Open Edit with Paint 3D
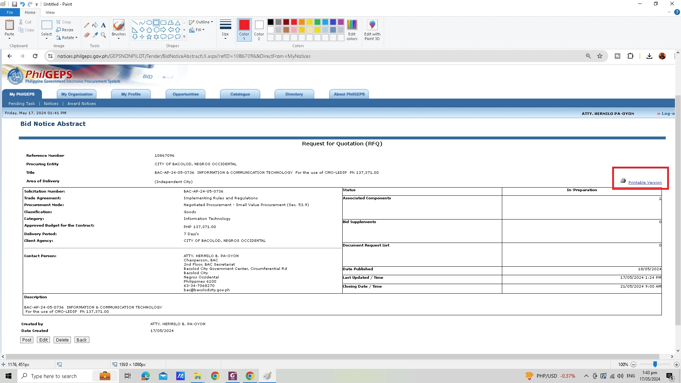 (x=372, y=30)
